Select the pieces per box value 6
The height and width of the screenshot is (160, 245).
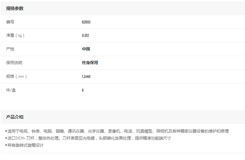click(x=83, y=90)
